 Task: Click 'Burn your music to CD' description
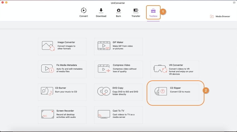pyautogui.click(x=66, y=92)
